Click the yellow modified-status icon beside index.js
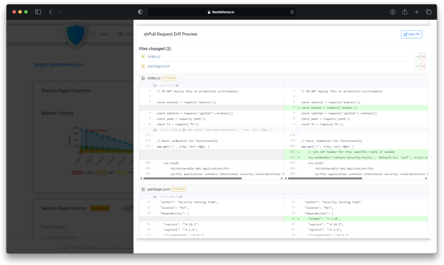 pyautogui.click(x=143, y=56)
